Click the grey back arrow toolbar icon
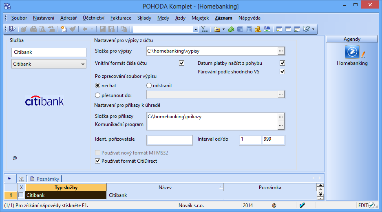This screenshot has height=212, width=382. [85, 29]
